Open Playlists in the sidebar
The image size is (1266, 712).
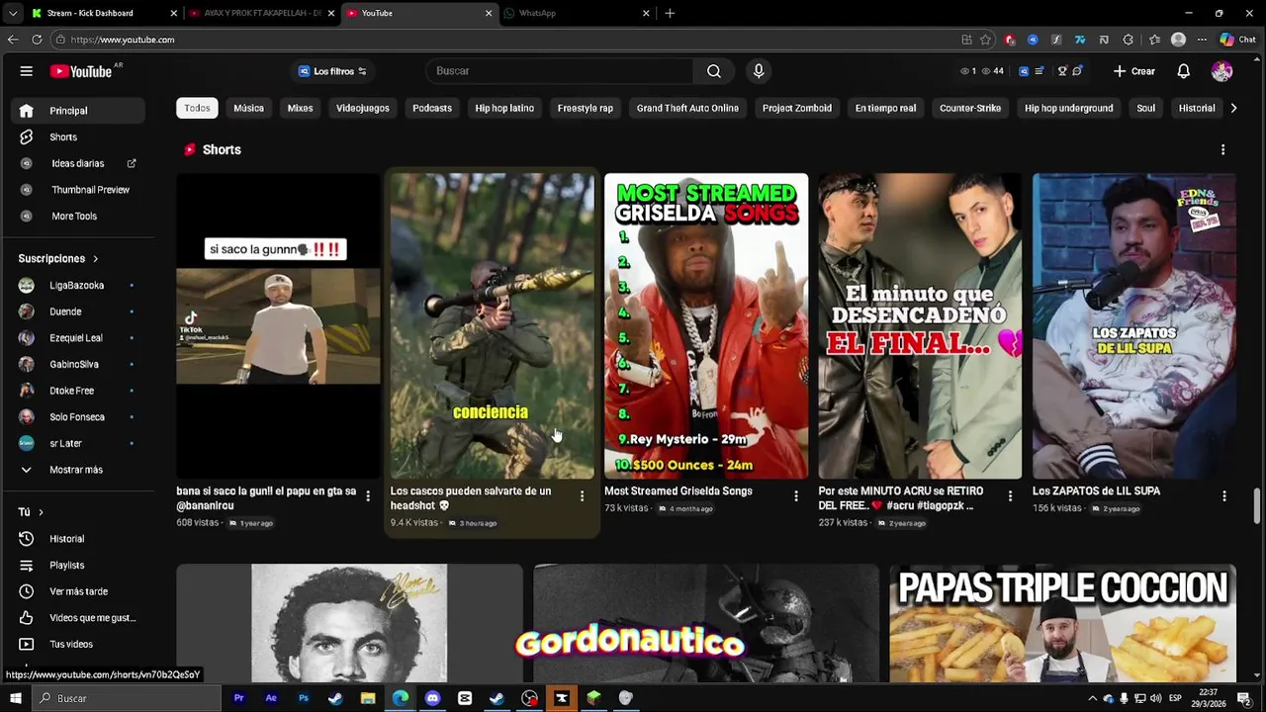76,566
